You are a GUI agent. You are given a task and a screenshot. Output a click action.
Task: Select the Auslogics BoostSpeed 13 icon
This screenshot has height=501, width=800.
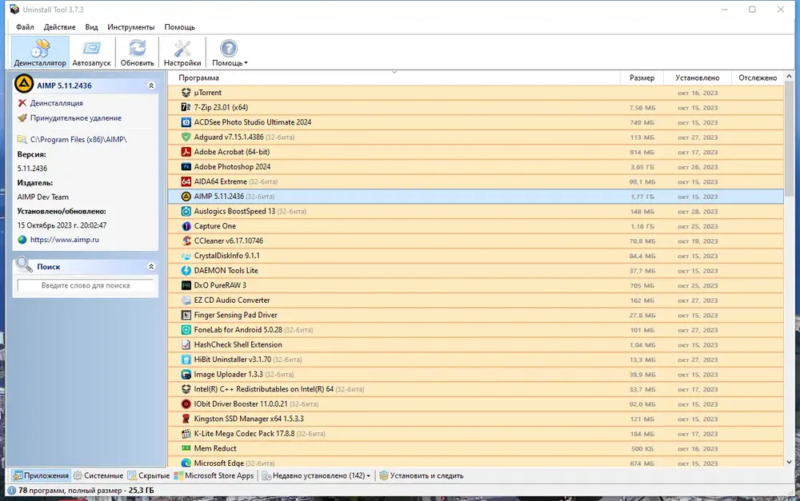point(186,211)
